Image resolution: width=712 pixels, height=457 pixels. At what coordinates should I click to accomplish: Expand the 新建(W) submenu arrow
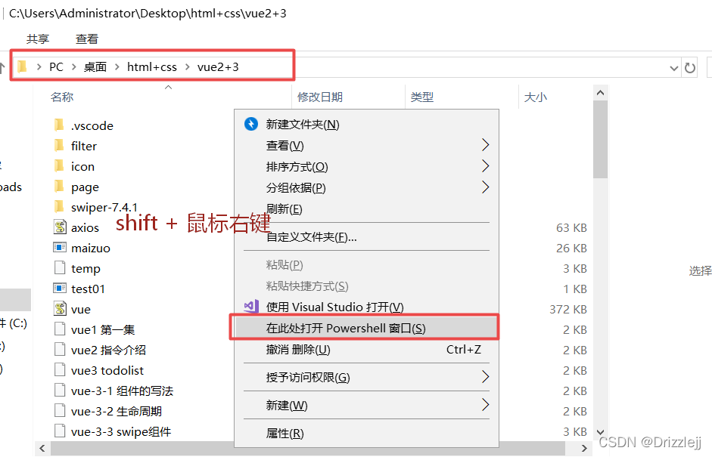(486, 404)
